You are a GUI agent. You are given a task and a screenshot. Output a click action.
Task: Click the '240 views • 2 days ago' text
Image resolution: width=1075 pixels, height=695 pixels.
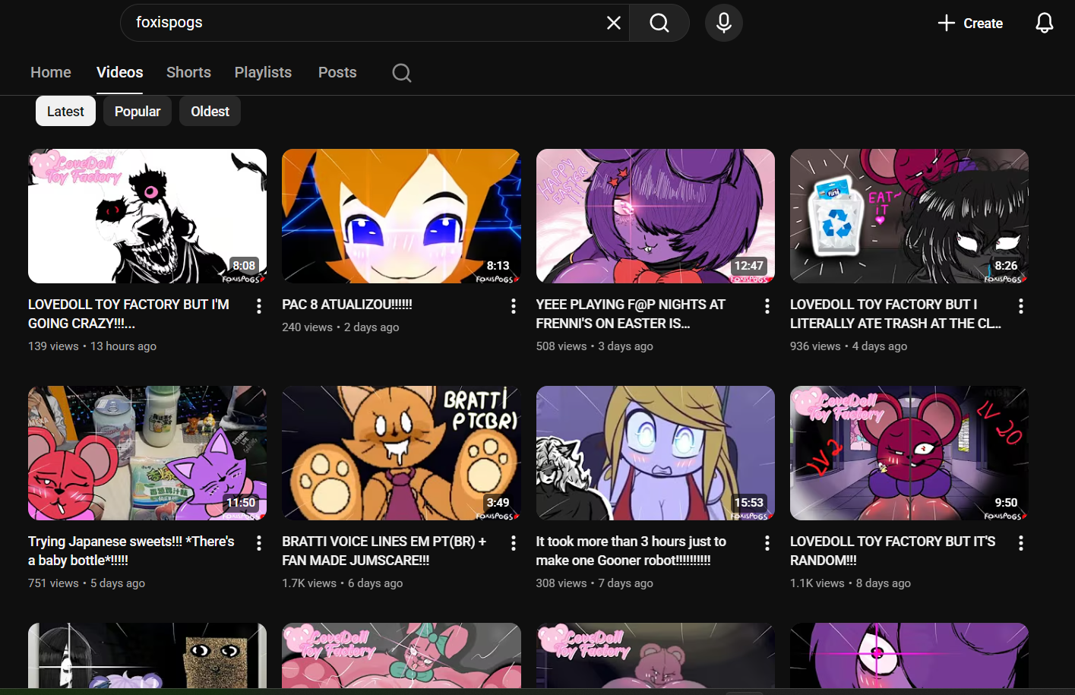(340, 327)
